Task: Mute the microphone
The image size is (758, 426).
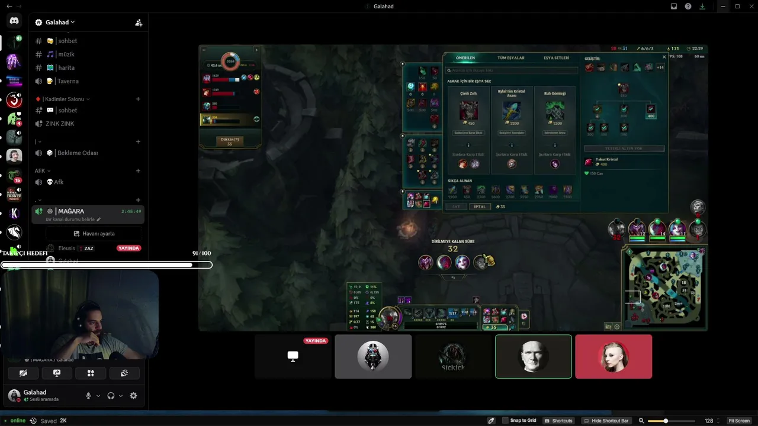Action: click(x=88, y=396)
